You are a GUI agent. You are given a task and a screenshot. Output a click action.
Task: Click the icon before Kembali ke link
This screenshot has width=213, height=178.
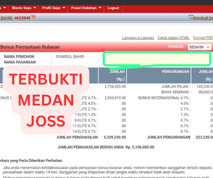coord(191,17)
